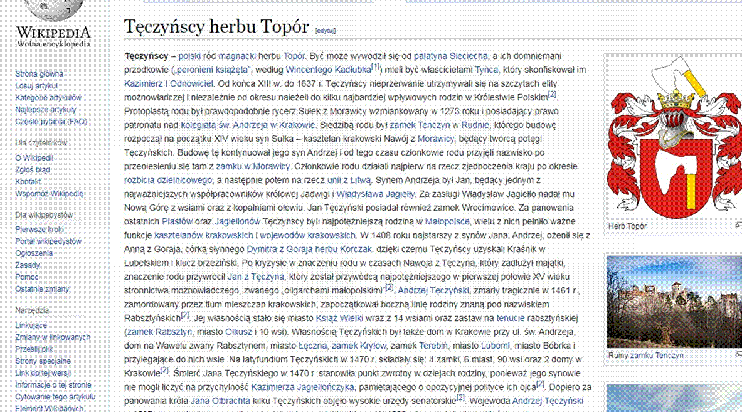This screenshot has height=412, width=742.
Task: Follow the Morawicy link after Nawój z
Action: click(x=435, y=139)
